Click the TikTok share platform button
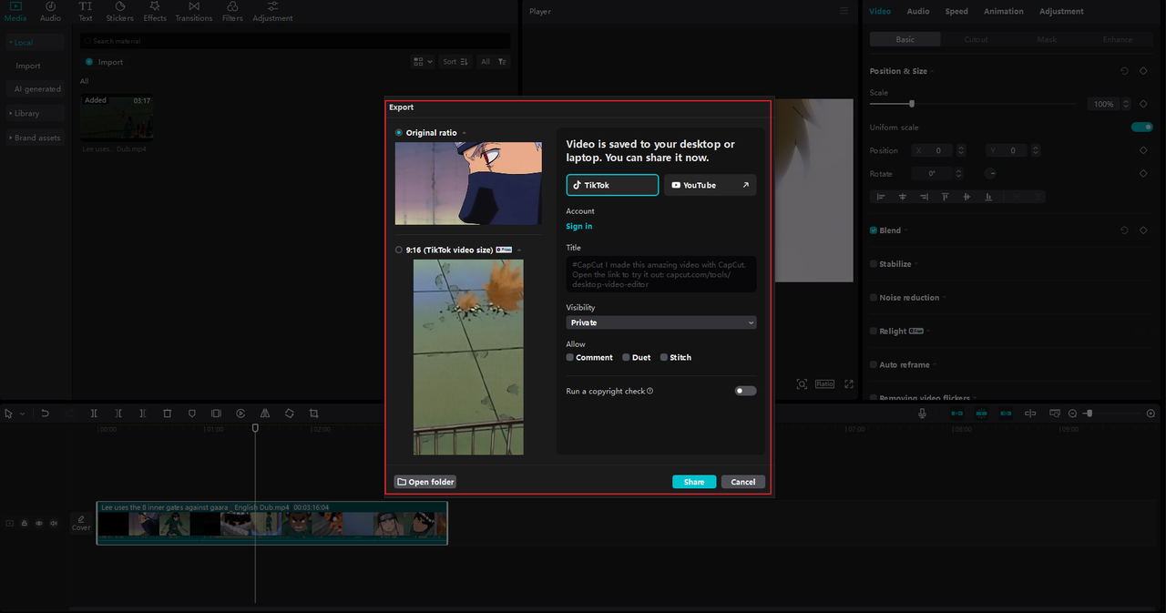The height and width of the screenshot is (613, 1166). pos(612,185)
